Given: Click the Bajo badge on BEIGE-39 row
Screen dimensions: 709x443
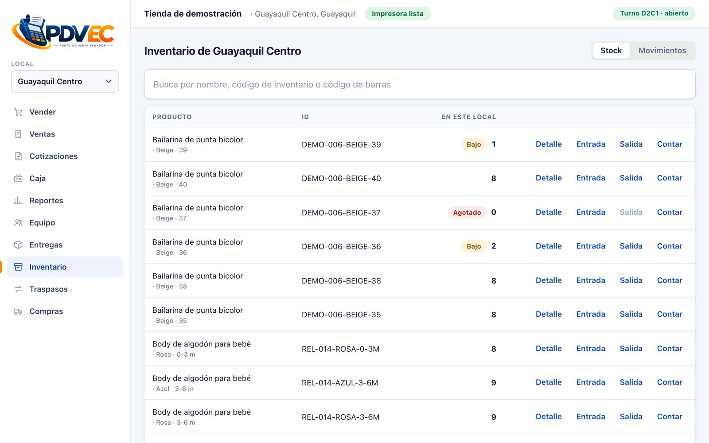Looking at the screenshot, I should click(474, 144).
